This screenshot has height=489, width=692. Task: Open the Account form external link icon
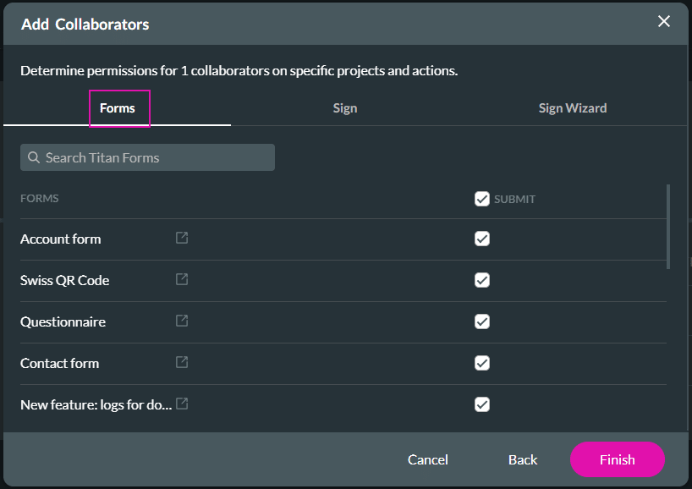(x=181, y=239)
